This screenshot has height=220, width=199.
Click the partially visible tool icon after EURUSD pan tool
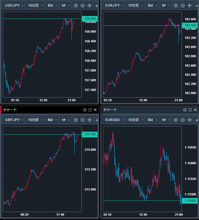(x=196, y=120)
